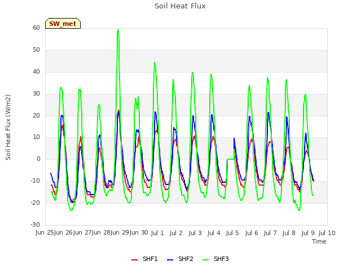Click the Jul 6 x-axis date label
361x270 pixels.
click(x=252, y=233)
